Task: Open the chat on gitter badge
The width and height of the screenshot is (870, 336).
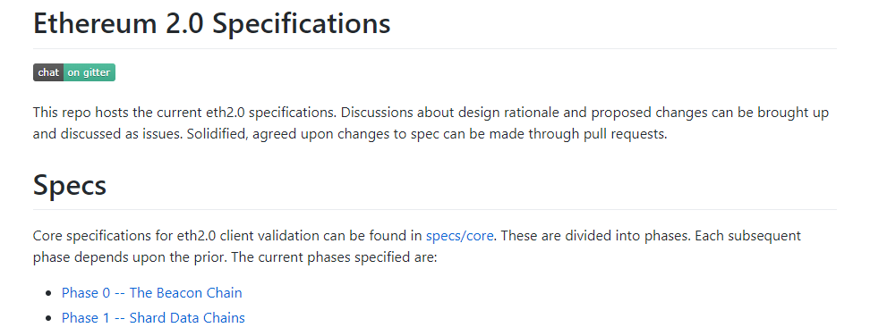Action: (74, 72)
